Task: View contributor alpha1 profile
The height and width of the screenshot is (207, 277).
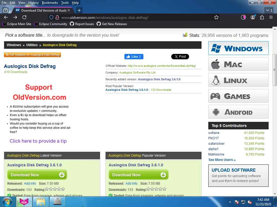Action: point(213,149)
